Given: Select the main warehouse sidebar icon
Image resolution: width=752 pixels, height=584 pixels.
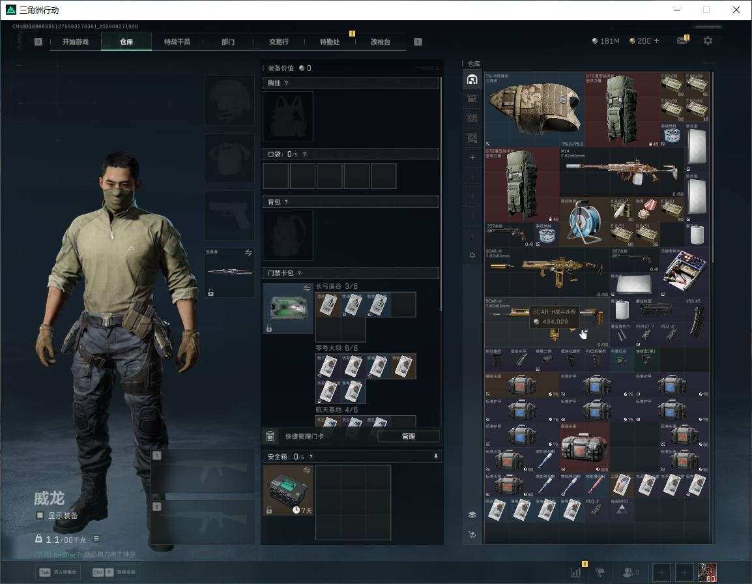Looking at the screenshot, I should (472, 79).
